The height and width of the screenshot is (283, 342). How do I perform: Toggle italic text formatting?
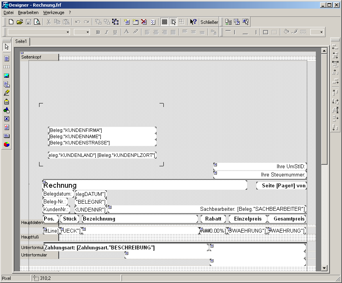coord(107,32)
